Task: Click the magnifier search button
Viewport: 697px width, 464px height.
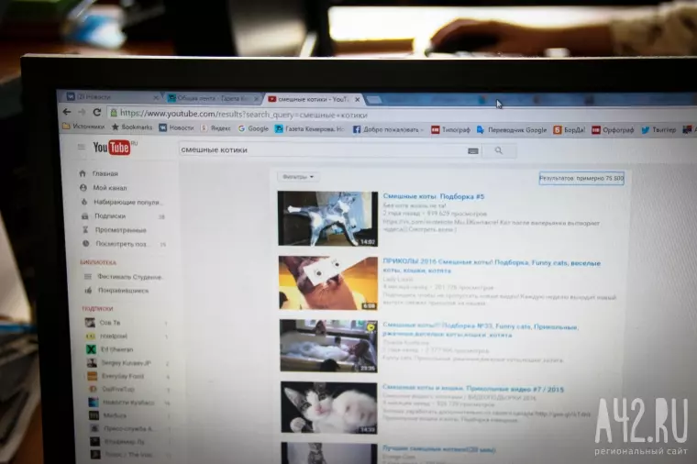Action: (x=499, y=150)
